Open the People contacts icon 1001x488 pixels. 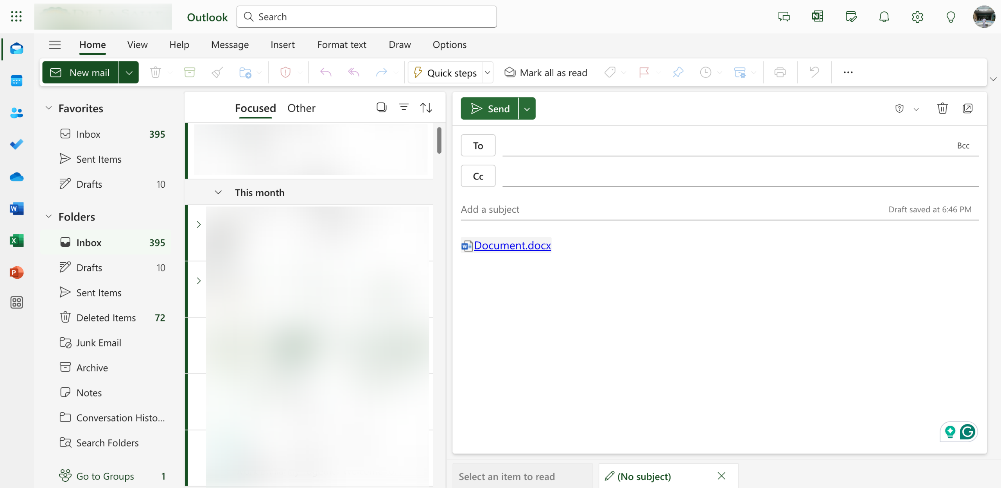click(x=16, y=113)
